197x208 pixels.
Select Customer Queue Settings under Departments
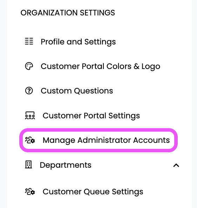coord(93,192)
